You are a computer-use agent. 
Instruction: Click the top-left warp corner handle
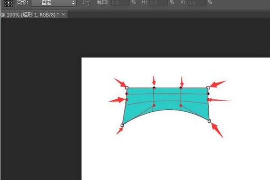click(x=127, y=88)
